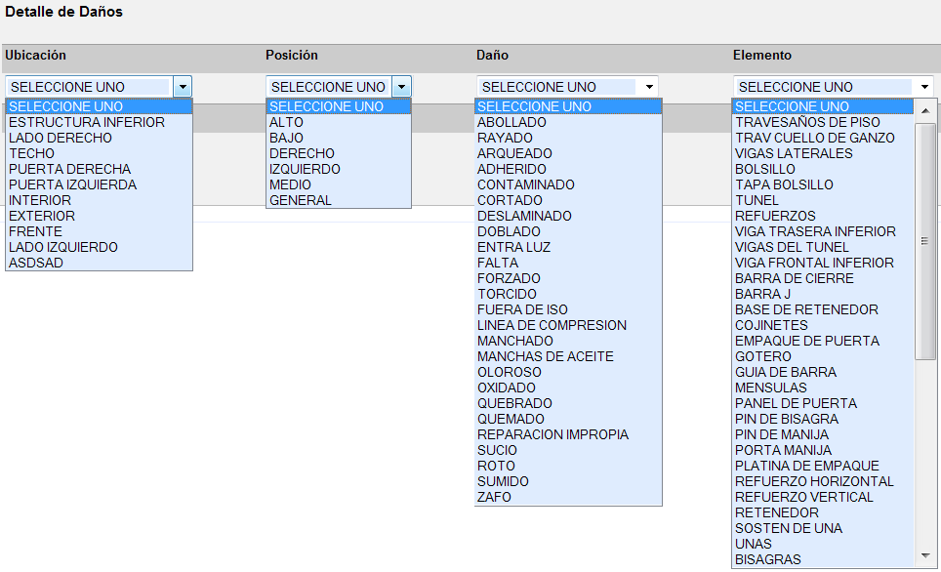Select MEDIO position option
This screenshot has width=941, height=572.
point(290,184)
